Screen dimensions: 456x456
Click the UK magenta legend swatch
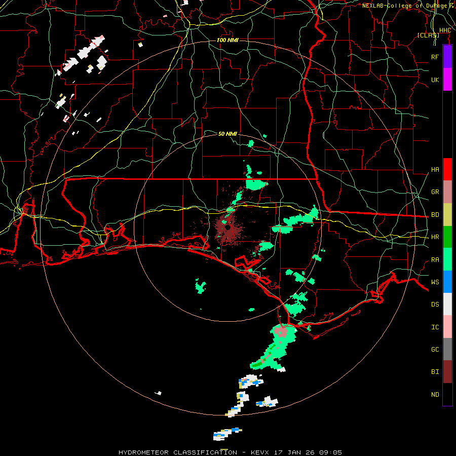447,80
